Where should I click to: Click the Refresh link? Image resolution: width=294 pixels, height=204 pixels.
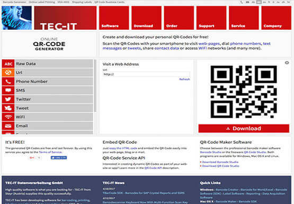tap(184, 79)
